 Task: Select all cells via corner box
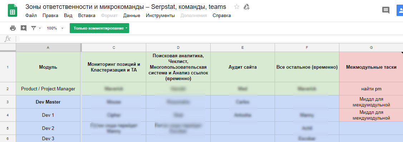[8, 47]
